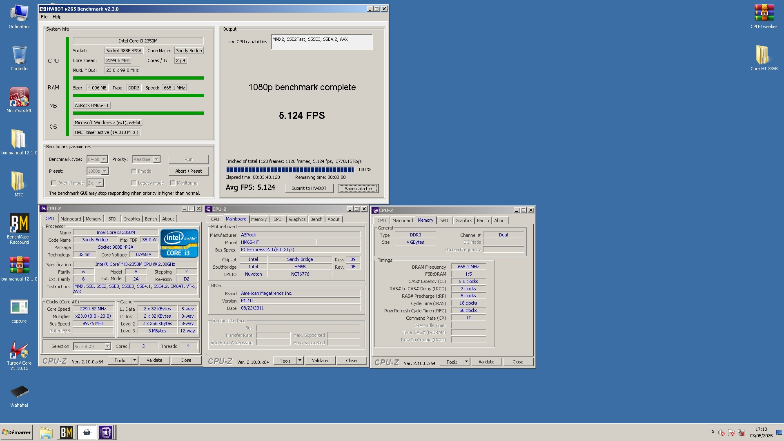Click the DRAM Frequency 665.1 MHz field
This screenshot has width=784, height=441.
coord(468,267)
